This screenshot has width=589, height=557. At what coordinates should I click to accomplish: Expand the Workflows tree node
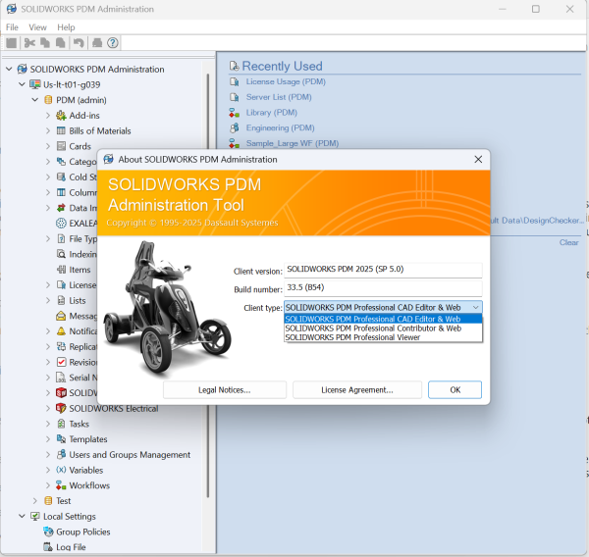[x=48, y=485]
